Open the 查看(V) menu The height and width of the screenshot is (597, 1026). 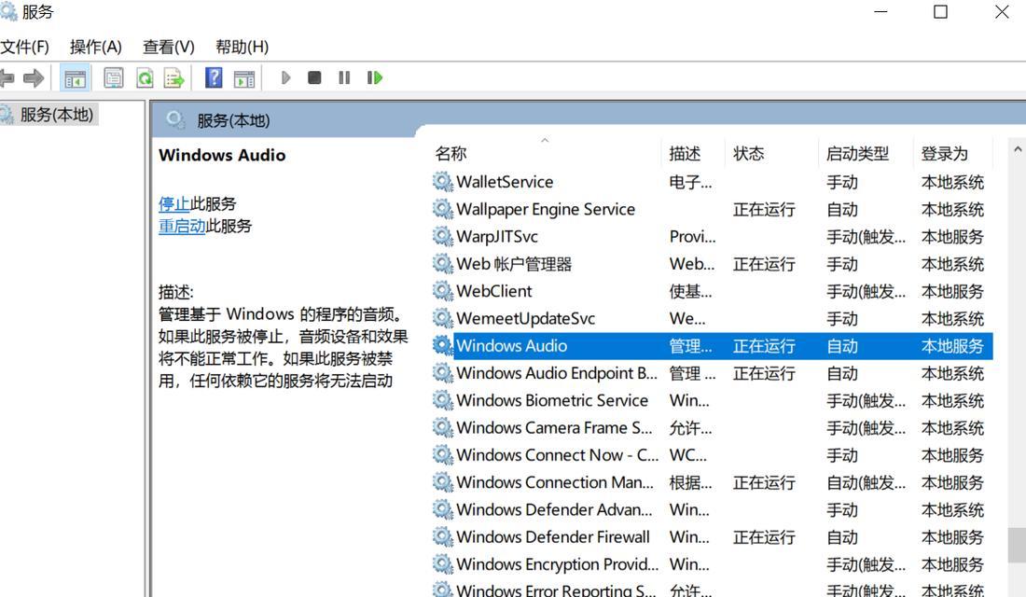coord(169,48)
